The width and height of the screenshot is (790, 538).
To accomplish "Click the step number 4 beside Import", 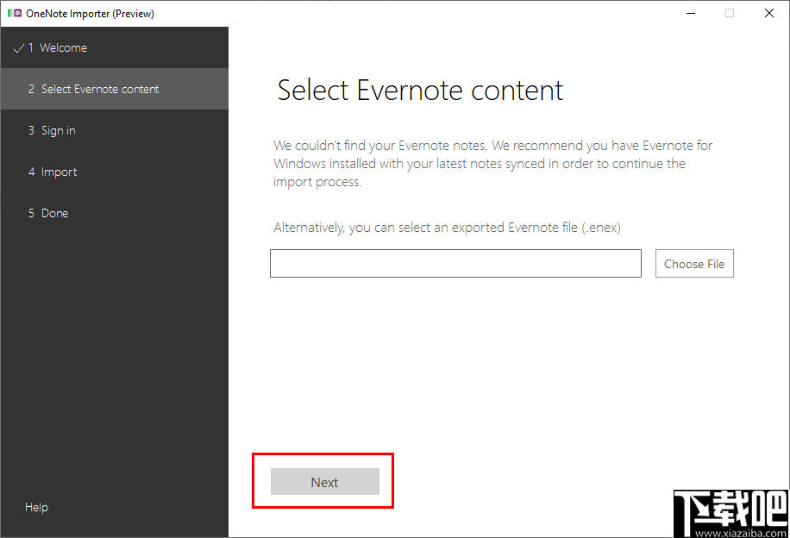I will pos(30,172).
